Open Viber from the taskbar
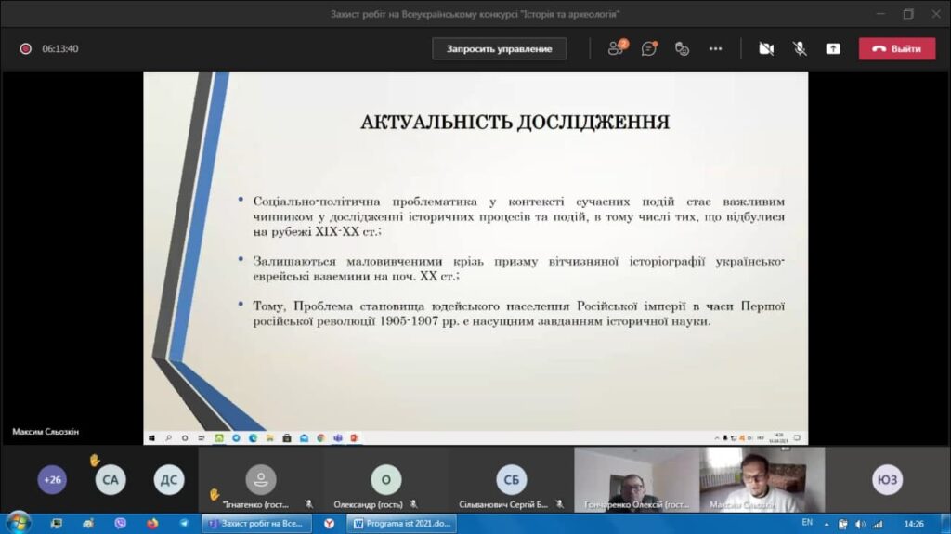The width and height of the screenshot is (951, 534). (x=120, y=524)
